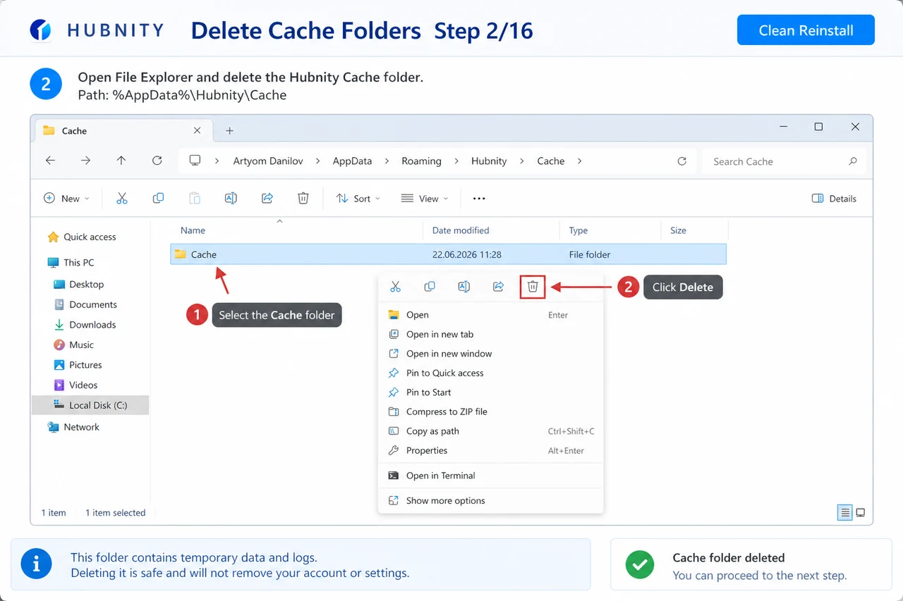Click the Paste icon in toolbar
Image resolution: width=903 pixels, height=601 pixels.
(x=195, y=199)
